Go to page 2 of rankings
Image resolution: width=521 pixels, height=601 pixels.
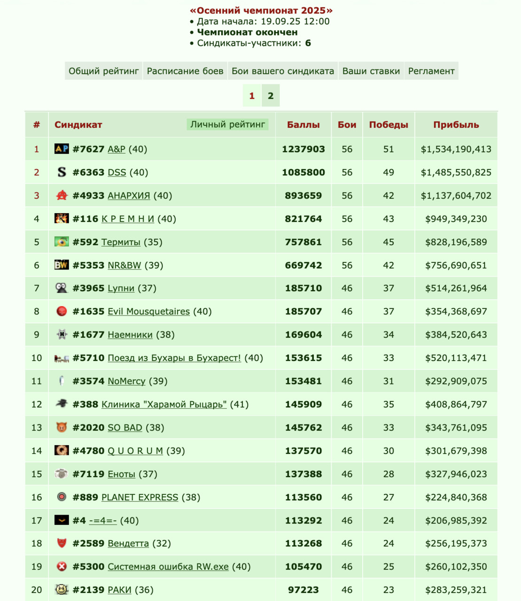point(271,96)
